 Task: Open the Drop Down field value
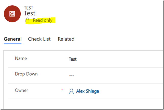(x=72, y=75)
